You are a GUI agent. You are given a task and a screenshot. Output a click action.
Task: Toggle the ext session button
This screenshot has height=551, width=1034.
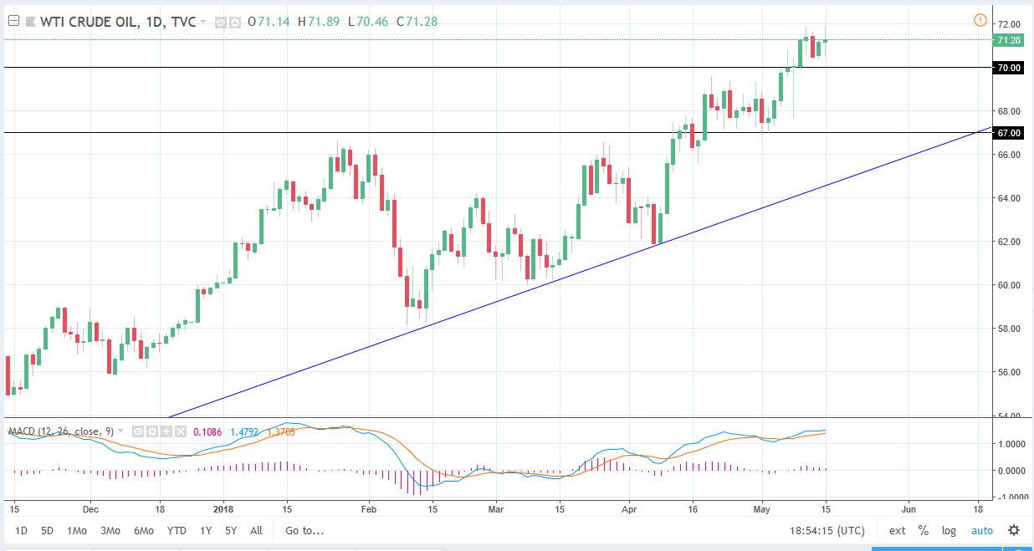click(896, 530)
